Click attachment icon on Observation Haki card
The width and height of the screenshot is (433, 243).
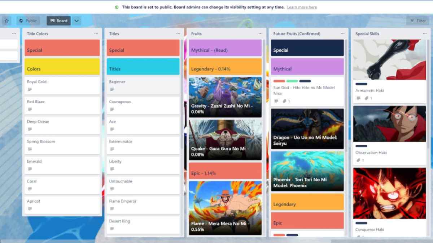(x=358, y=160)
